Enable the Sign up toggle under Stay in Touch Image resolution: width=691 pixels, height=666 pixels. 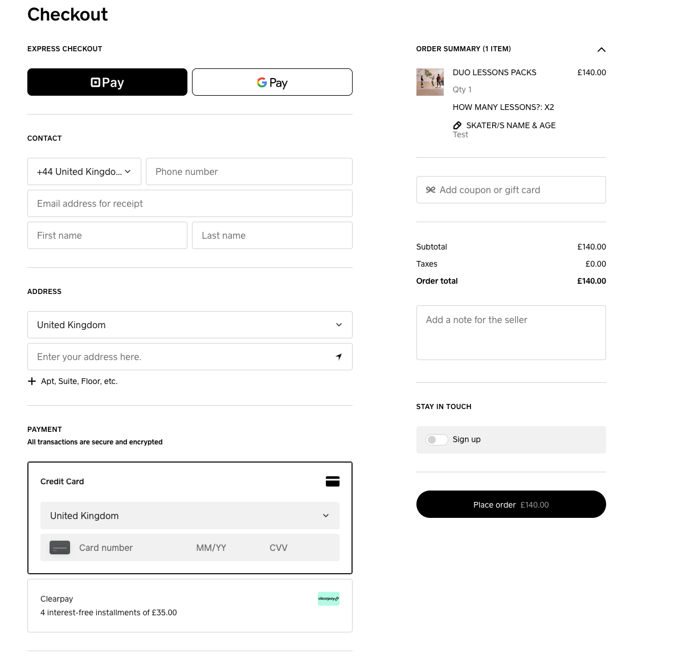[436, 440]
